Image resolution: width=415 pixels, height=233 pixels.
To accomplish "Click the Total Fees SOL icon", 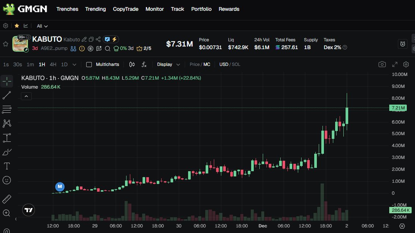I will [x=278, y=48].
